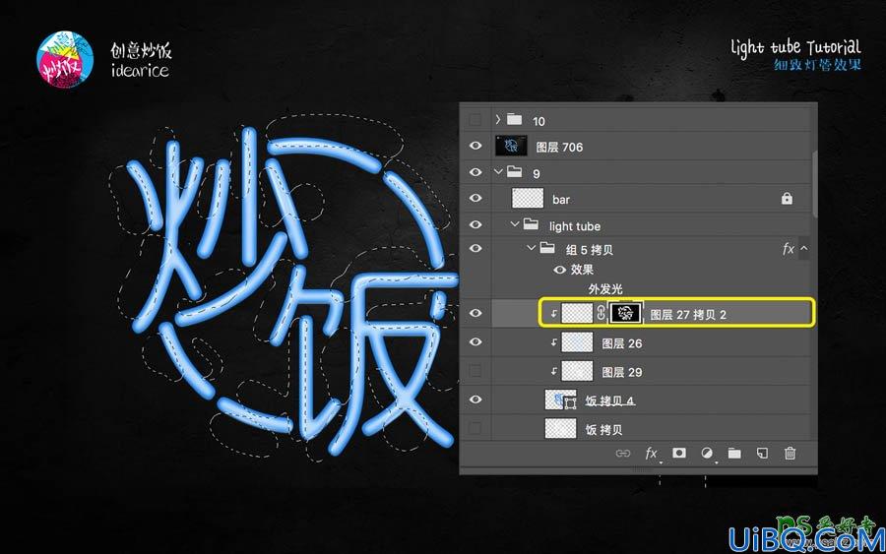This screenshot has height=554, width=886.
Task: Select group name 10 in Layers panel
Action: (x=538, y=121)
